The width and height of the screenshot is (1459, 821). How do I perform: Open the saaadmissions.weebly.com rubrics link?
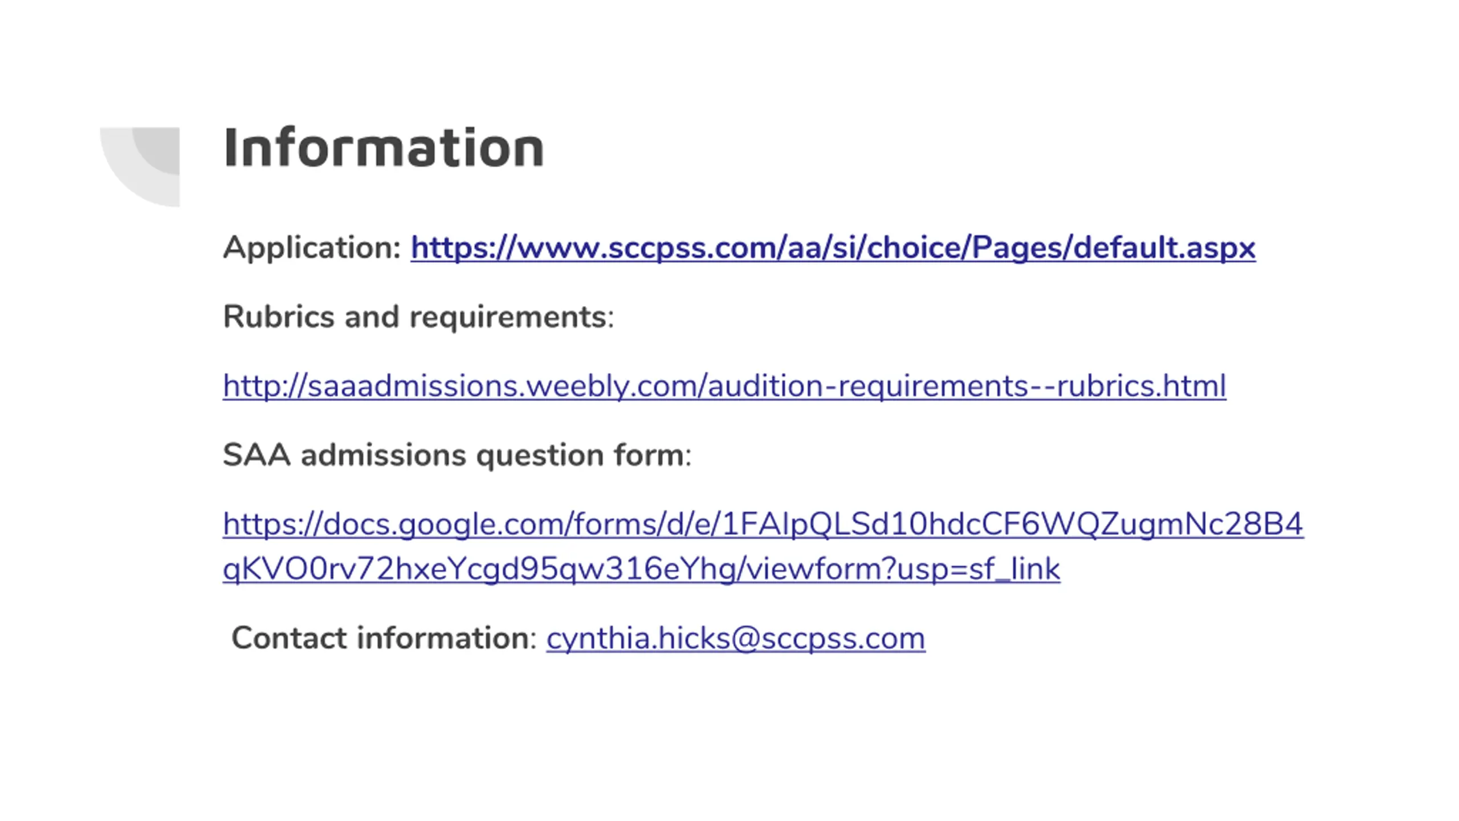[724, 387]
